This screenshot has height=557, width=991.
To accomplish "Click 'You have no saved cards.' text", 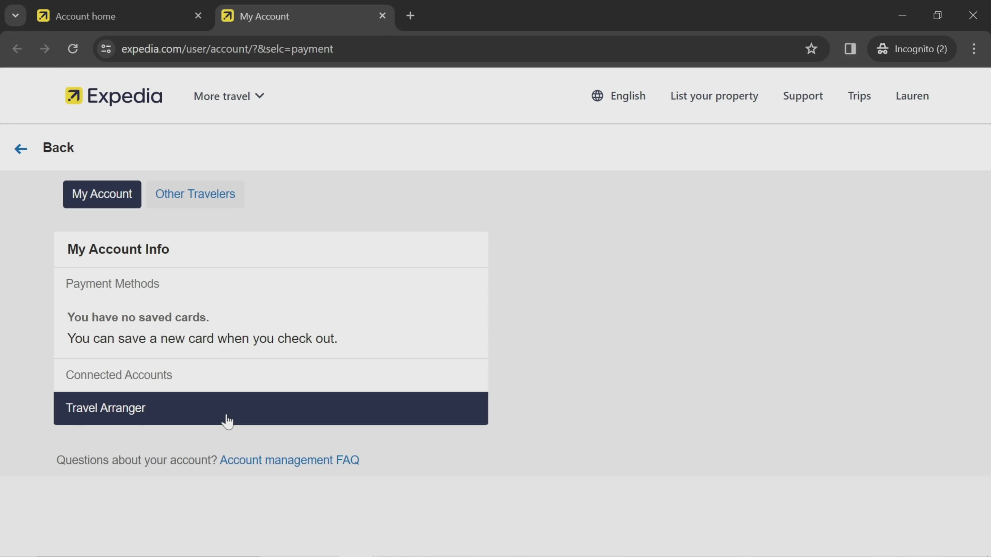I will pos(138,317).
